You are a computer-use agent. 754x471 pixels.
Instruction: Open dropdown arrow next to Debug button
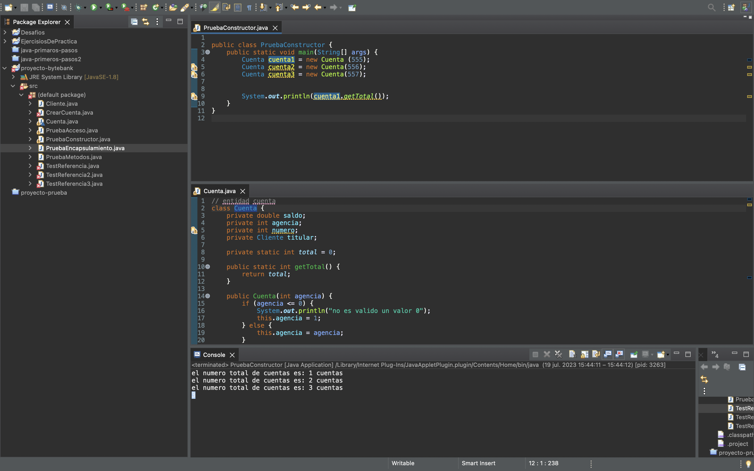coord(85,8)
